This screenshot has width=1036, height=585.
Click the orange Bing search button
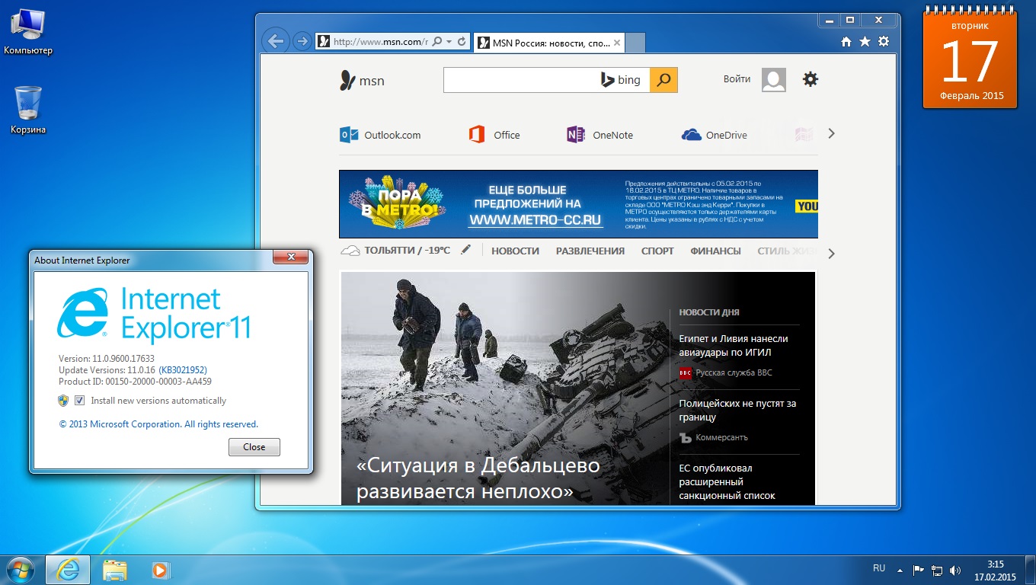point(663,80)
